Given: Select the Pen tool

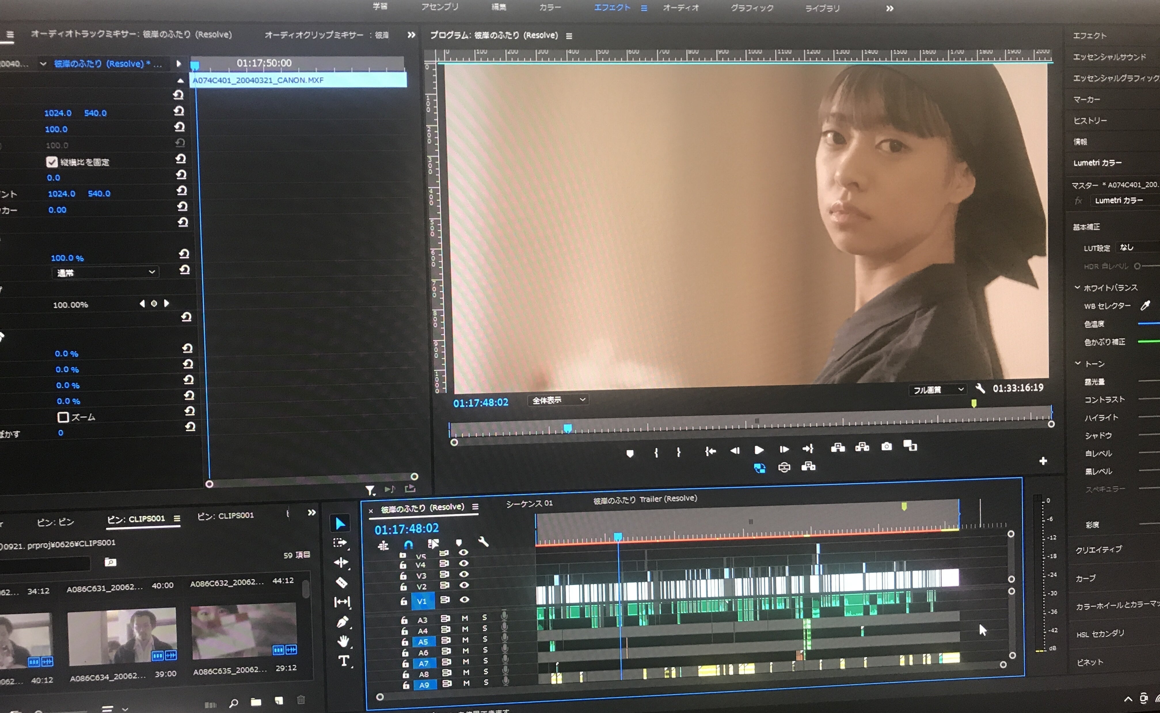Looking at the screenshot, I should [343, 622].
